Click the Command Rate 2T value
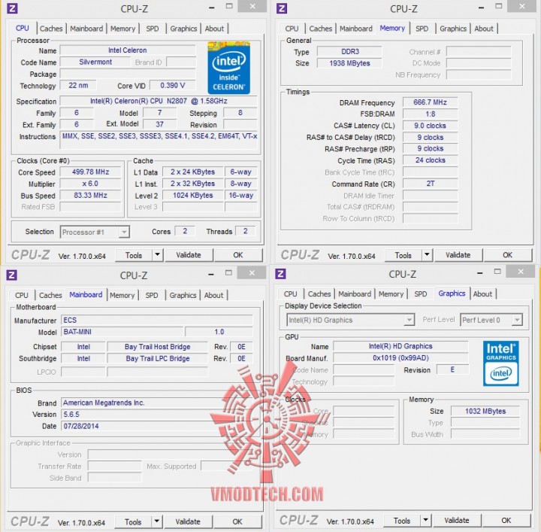This screenshot has width=541, height=532. pos(430,184)
